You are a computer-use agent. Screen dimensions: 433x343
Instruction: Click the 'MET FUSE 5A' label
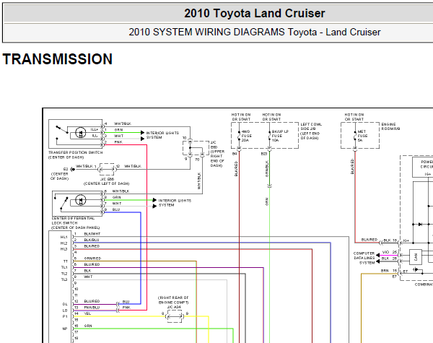pos(362,136)
